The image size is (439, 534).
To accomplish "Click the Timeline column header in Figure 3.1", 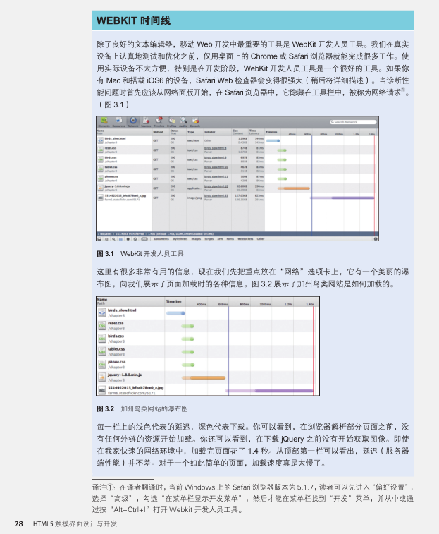I will coord(271,132).
